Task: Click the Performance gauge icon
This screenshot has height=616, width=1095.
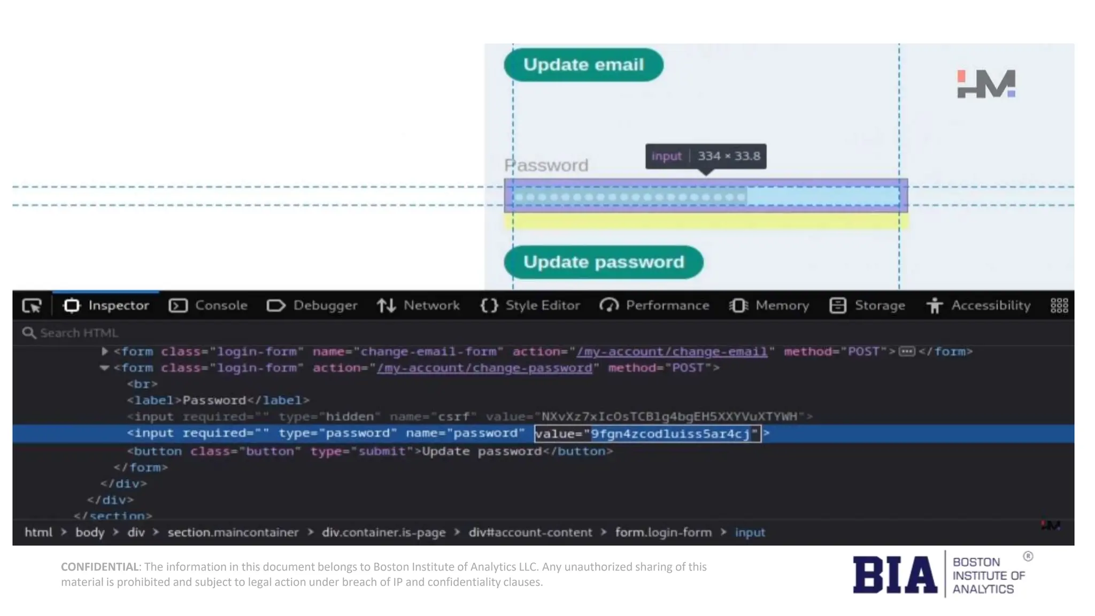Action: pos(609,306)
